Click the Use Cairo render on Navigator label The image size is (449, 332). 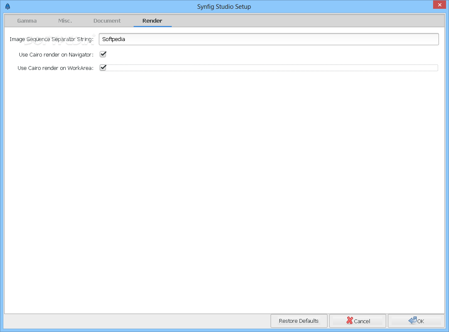pyautogui.click(x=56, y=55)
